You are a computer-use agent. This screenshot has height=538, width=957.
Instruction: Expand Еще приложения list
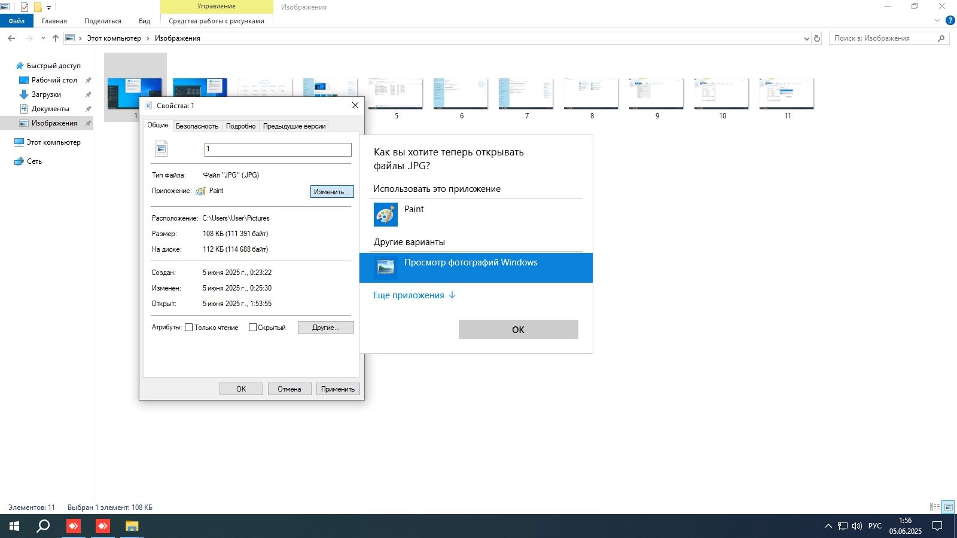click(x=415, y=295)
